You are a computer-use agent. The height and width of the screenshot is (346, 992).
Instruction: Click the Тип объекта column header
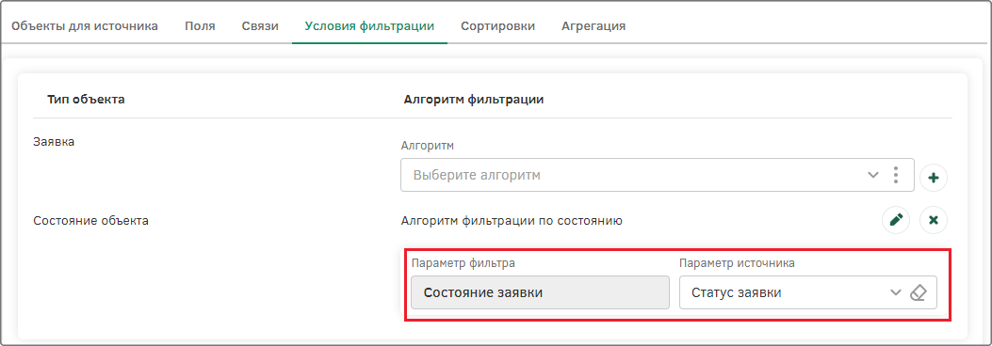[86, 100]
